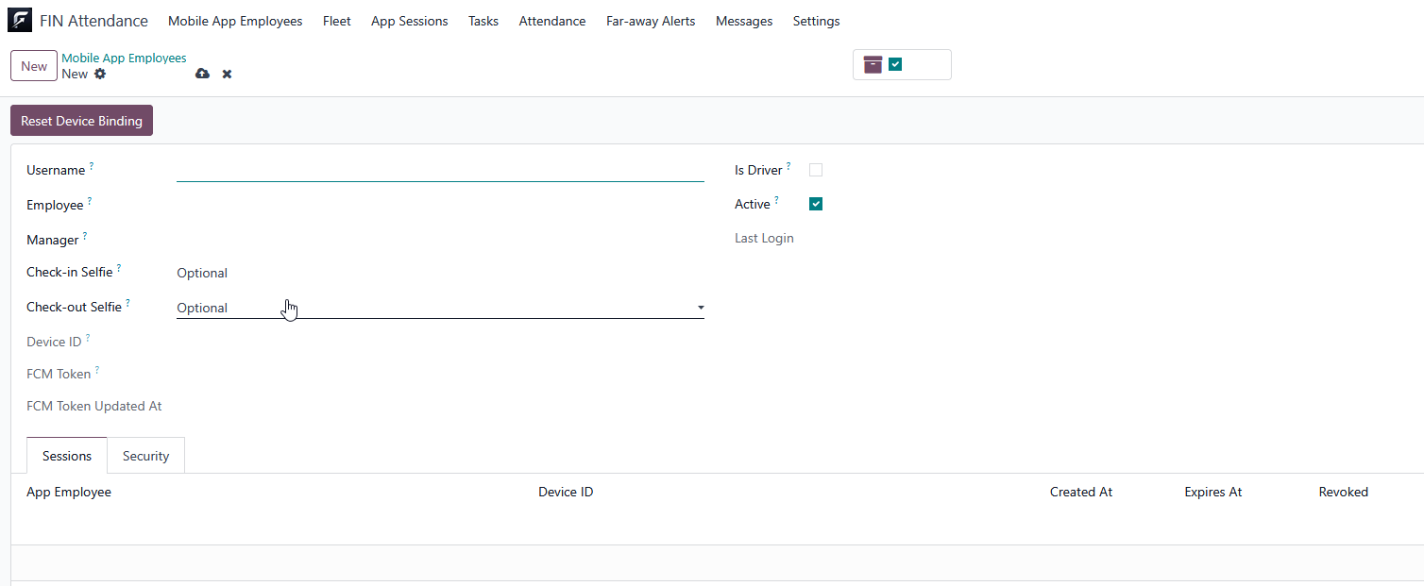Viewport: 1424px width, 586px height.
Task: Click the archive box icon in the status button
Action: coord(873,64)
